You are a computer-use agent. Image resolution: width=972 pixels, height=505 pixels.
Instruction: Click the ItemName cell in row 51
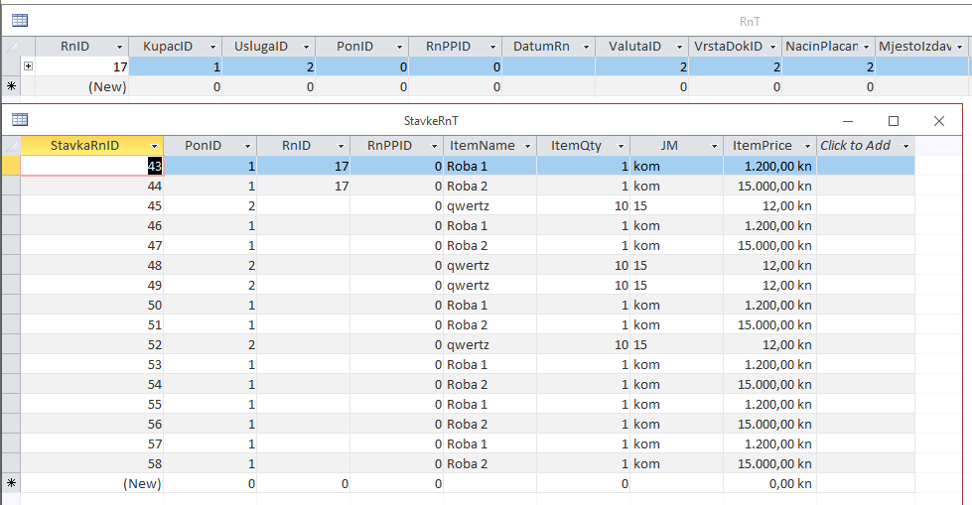(489, 324)
